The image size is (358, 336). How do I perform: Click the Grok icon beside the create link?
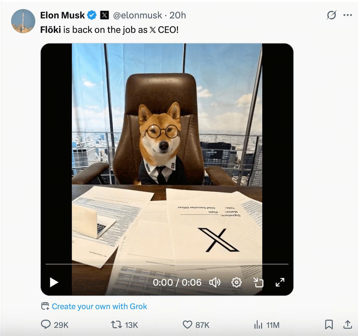click(x=45, y=306)
